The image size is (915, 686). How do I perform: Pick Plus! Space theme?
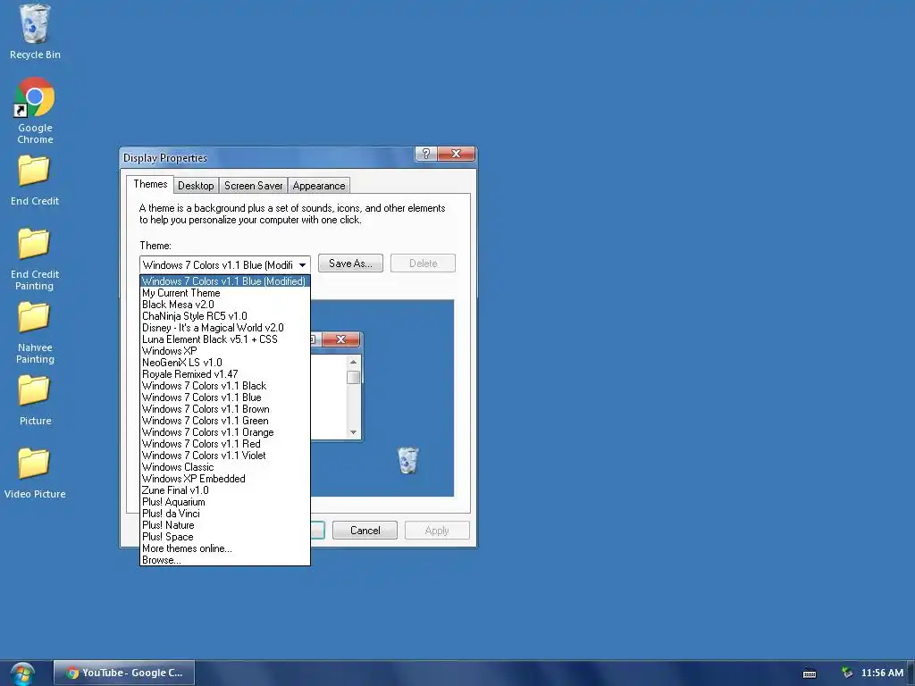(x=224, y=537)
